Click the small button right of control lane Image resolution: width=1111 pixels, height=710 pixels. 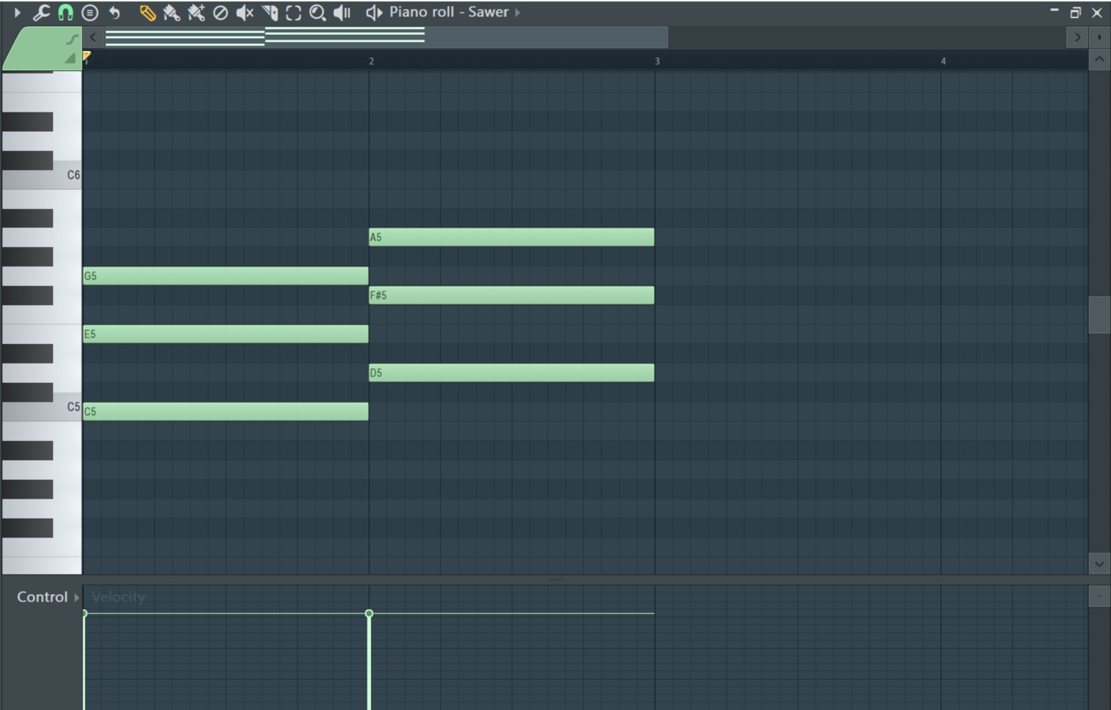point(1099,596)
